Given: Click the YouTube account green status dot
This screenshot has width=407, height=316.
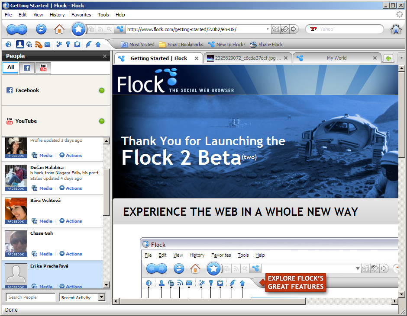Looking at the screenshot, I should click(102, 121).
